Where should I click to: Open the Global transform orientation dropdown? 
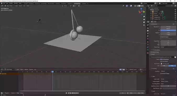[65, 6]
